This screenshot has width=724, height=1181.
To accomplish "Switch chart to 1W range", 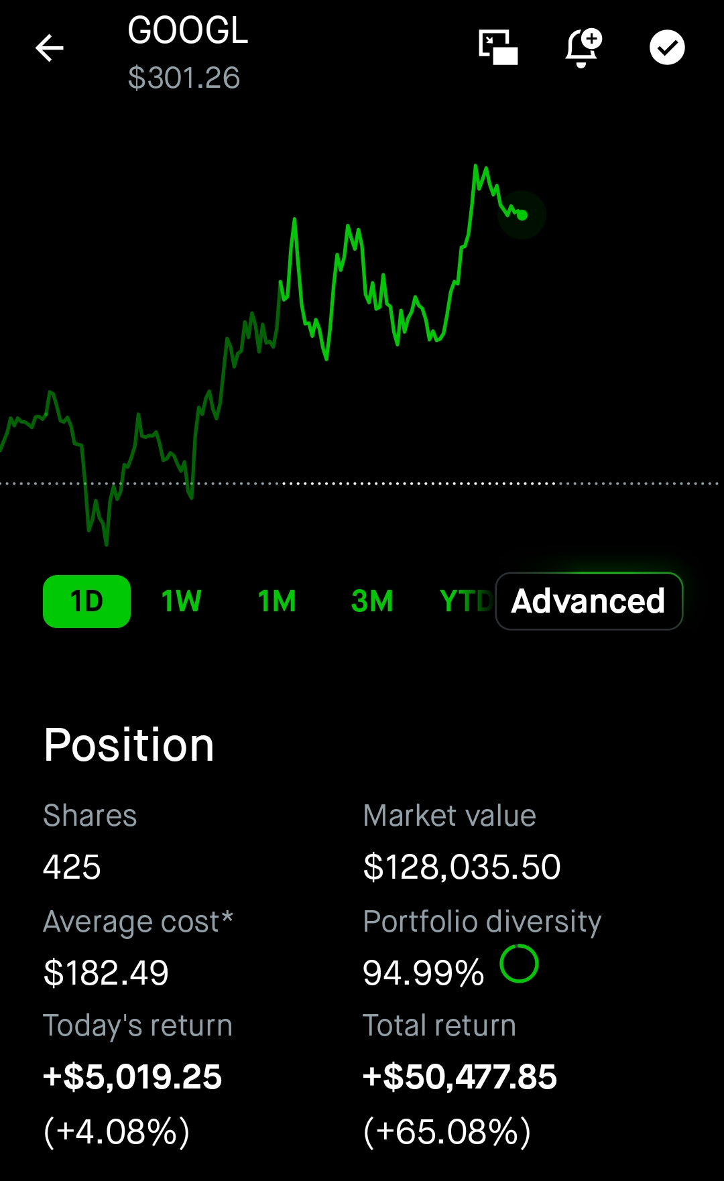I will 181,601.
